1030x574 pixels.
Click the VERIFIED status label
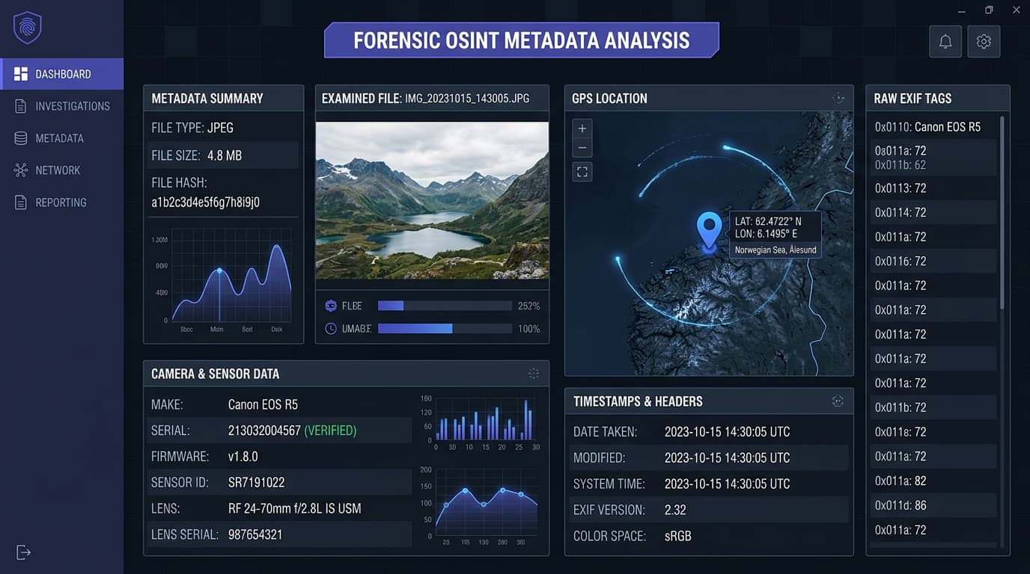[330, 430]
